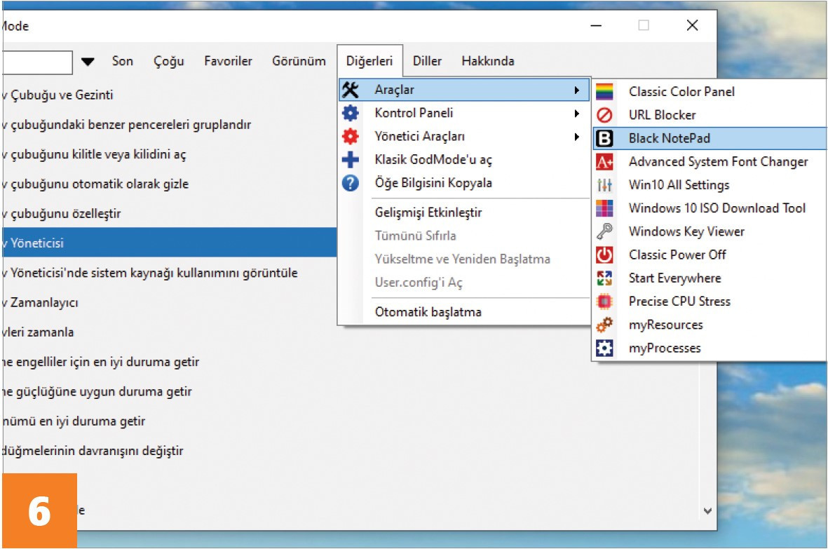This screenshot has width=828, height=549.
Task: Launch Advanced System Font Changer
Action: point(710,161)
